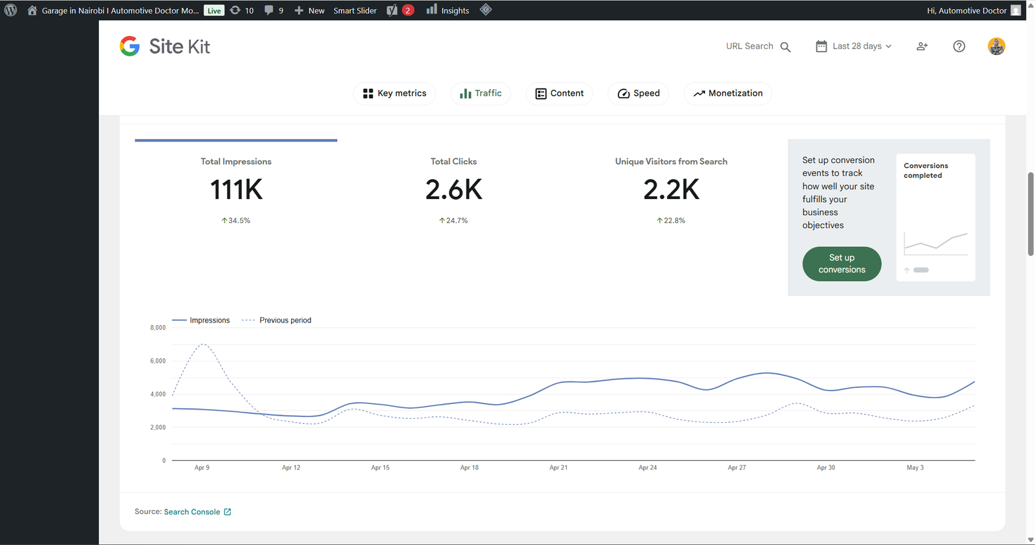This screenshot has height=545, width=1035.
Task: Click the Apr 21 axis label
Action: pos(558,467)
